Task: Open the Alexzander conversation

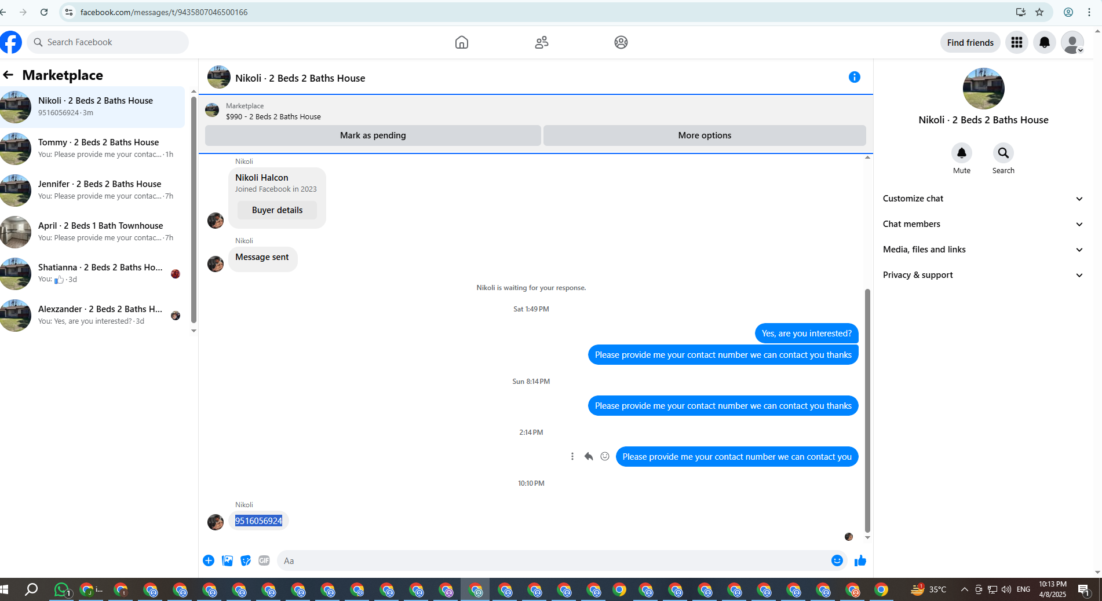Action: (93, 316)
